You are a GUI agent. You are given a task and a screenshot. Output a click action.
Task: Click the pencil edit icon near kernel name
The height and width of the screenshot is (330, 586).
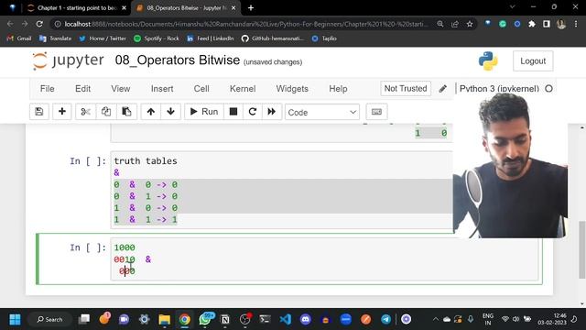442,89
